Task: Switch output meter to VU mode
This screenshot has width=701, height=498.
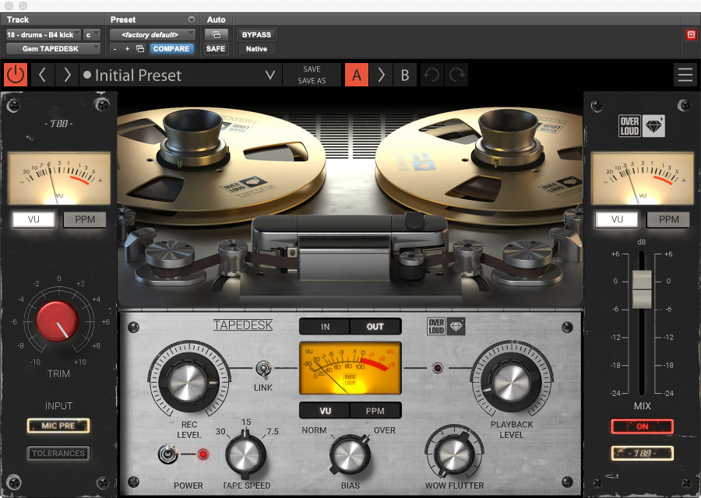Action: pos(617,219)
